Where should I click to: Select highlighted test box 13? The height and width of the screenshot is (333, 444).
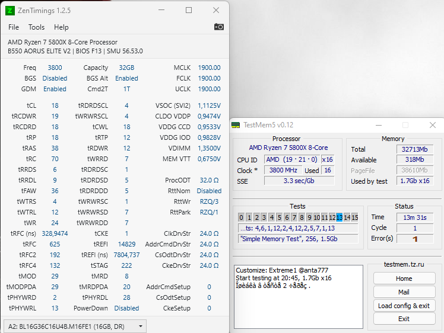point(340,217)
